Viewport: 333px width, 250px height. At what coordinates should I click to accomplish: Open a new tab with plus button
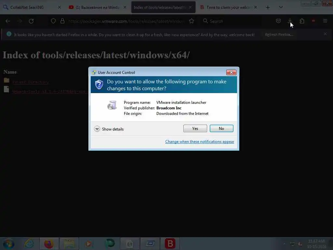pos(268,7)
